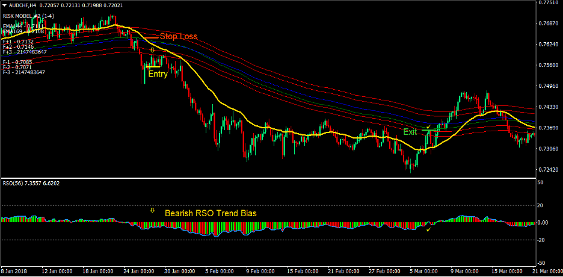Select the "F-2 - 0.7071" label

[x=17, y=67]
